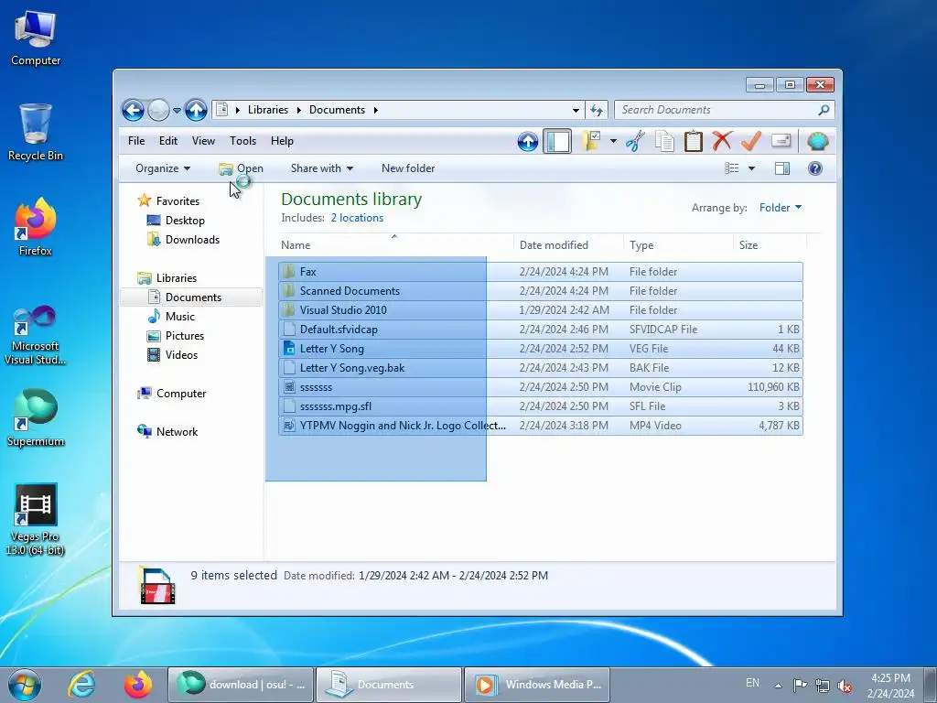Image resolution: width=937 pixels, height=703 pixels.
Task: Select the sssssss.mpg.sfl file
Action: coord(540,406)
